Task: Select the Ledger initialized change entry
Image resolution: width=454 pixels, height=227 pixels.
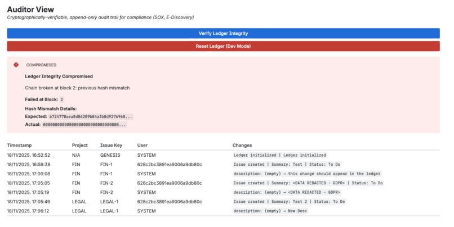Action: pos(280,155)
